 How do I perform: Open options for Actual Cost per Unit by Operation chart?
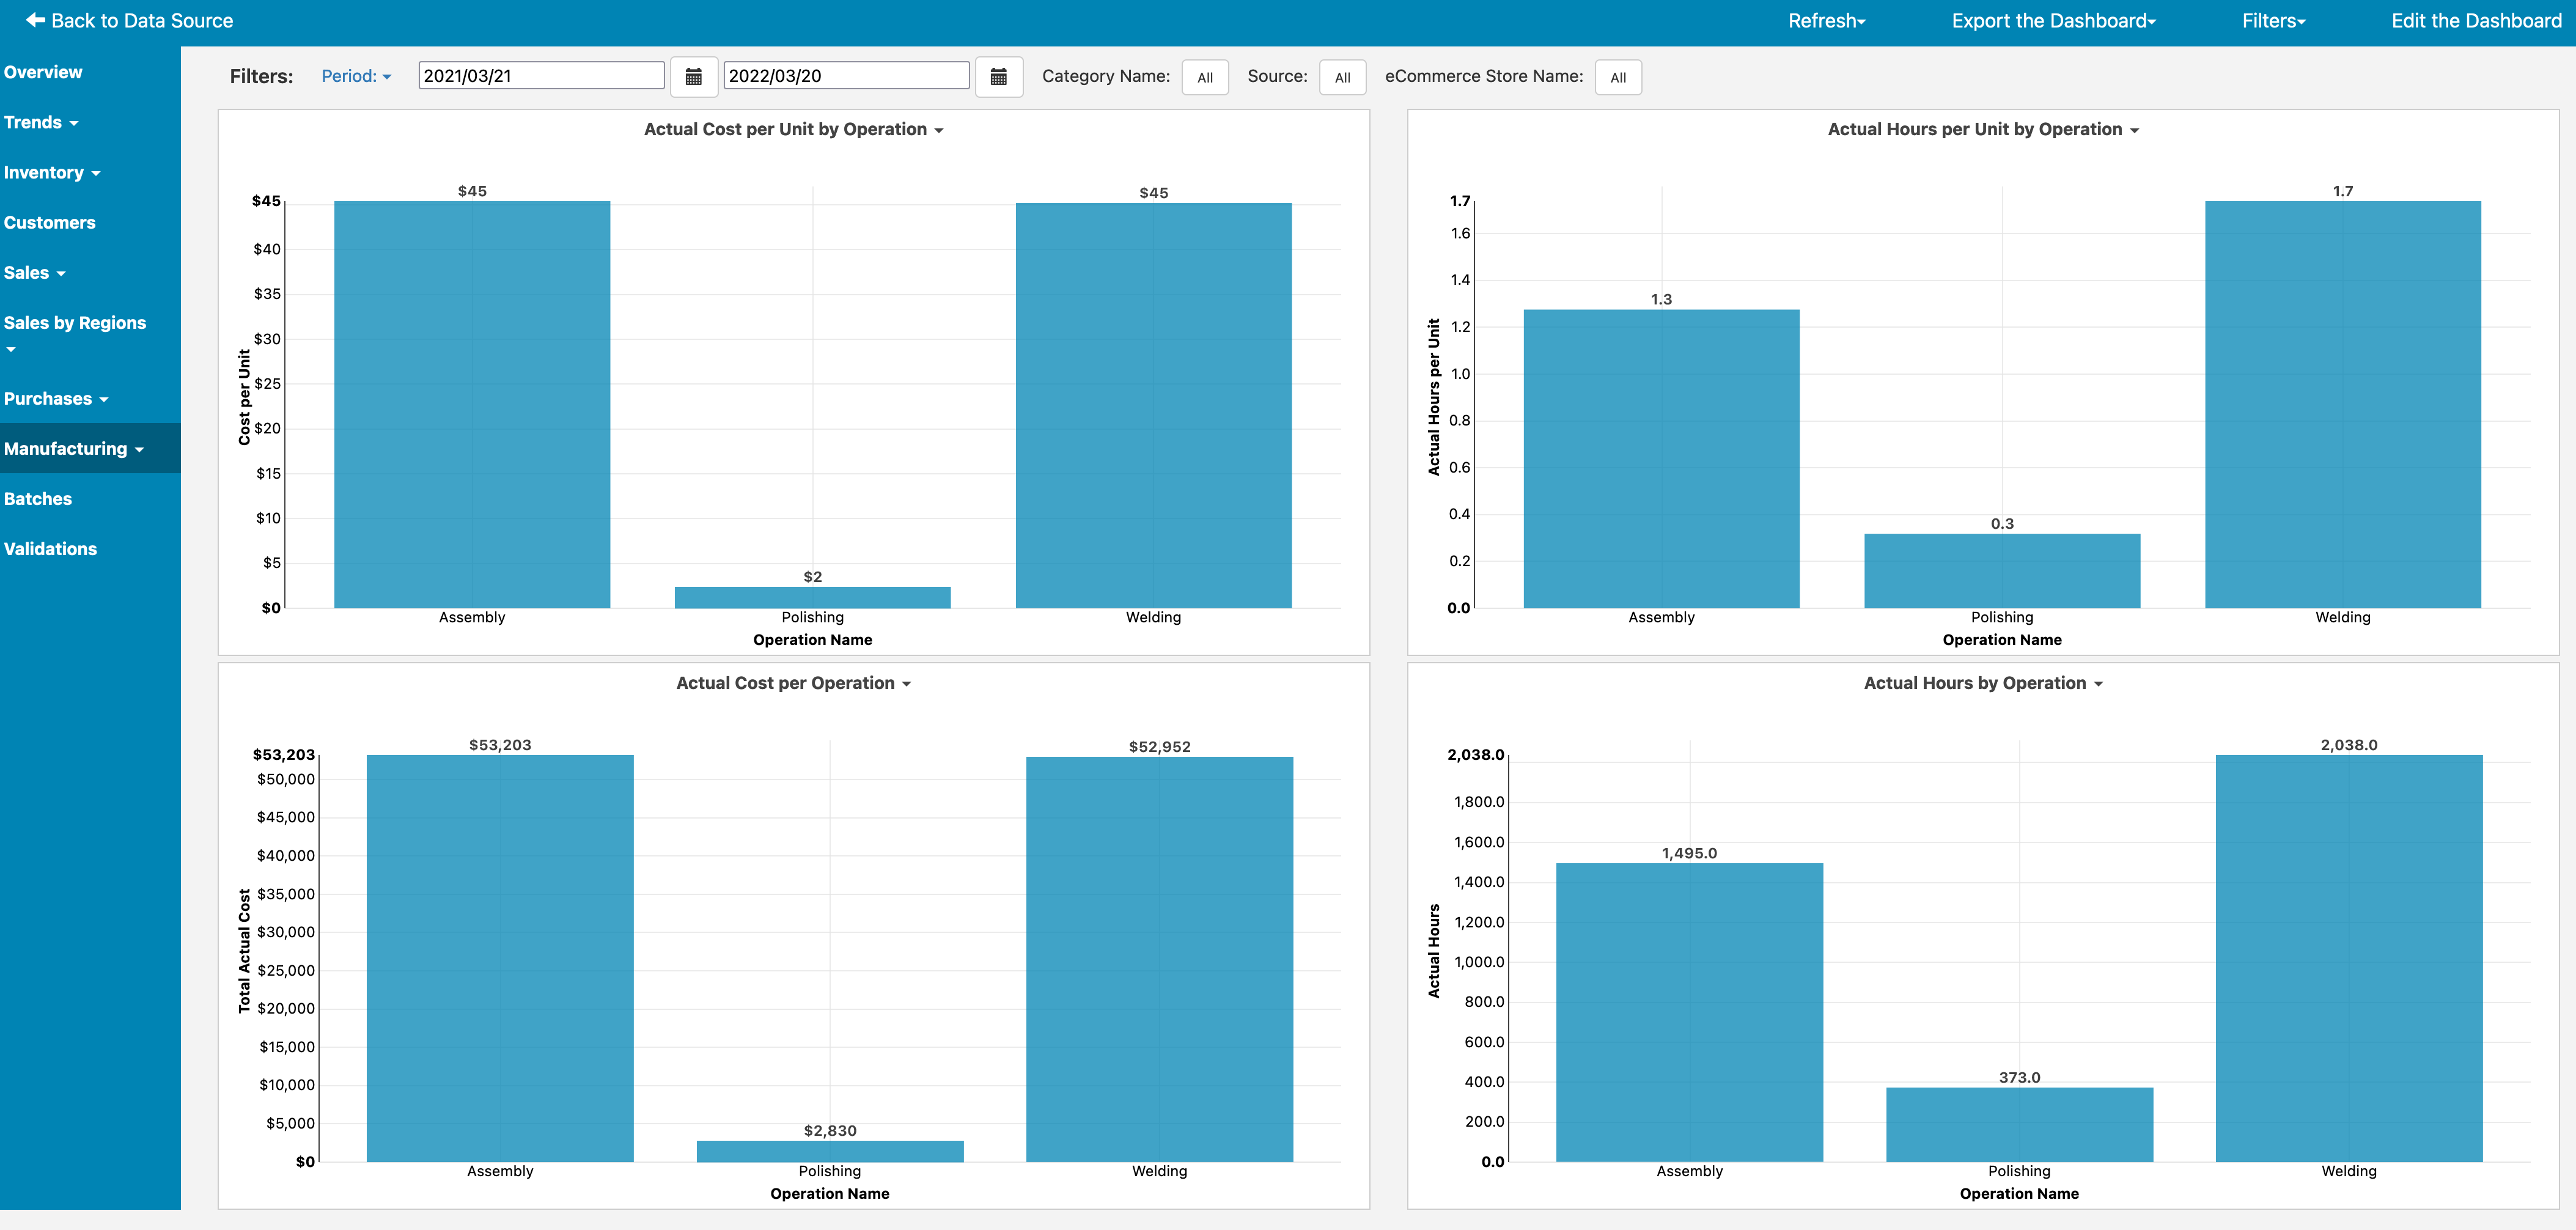coord(938,129)
